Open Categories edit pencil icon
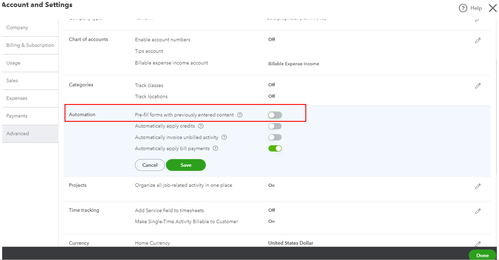 [x=478, y=86]
